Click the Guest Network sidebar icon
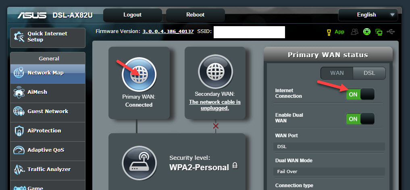 pos(19,112)
